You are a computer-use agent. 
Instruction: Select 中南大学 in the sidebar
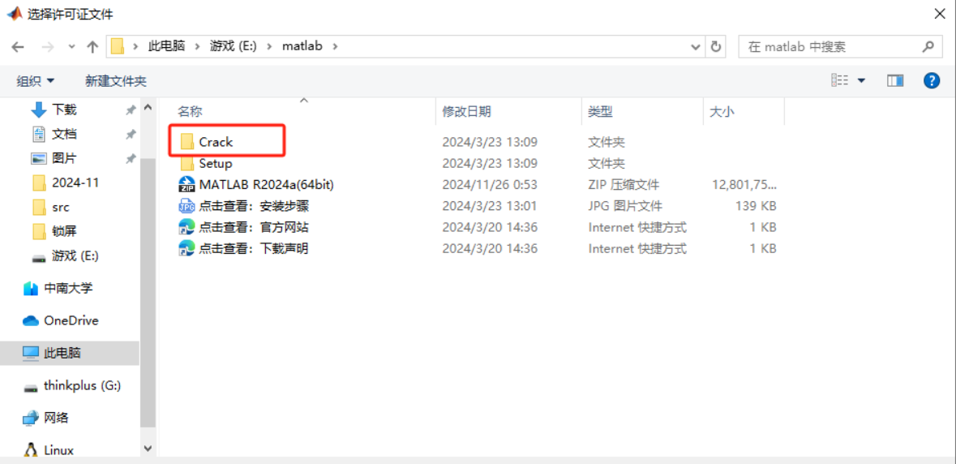coord(70,289)
